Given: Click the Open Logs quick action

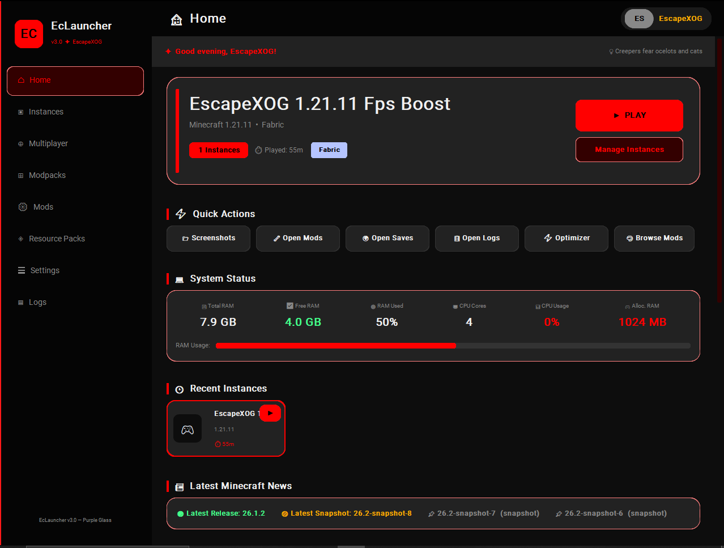Looking at the screenshot, I should (x=477, y=239).
